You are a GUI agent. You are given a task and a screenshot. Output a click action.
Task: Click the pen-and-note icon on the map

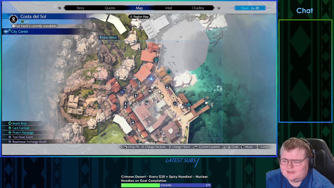(x=125, y=90)
